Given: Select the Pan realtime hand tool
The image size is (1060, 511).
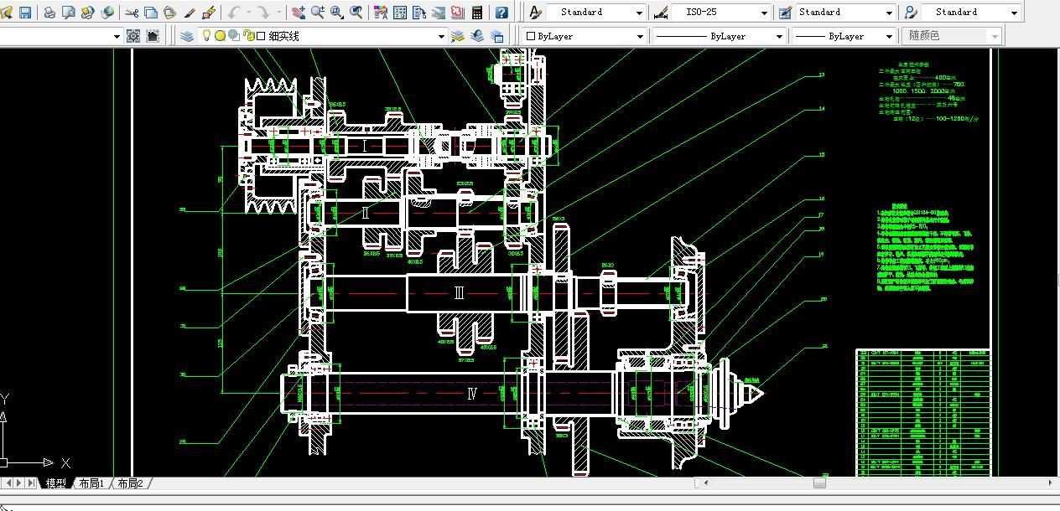Looking at the screenshot, I should [x=299, y=13].
